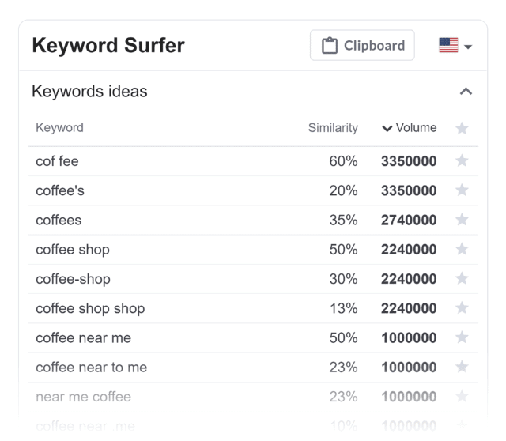Sort by the Volume column

click(x=410, y=128)
